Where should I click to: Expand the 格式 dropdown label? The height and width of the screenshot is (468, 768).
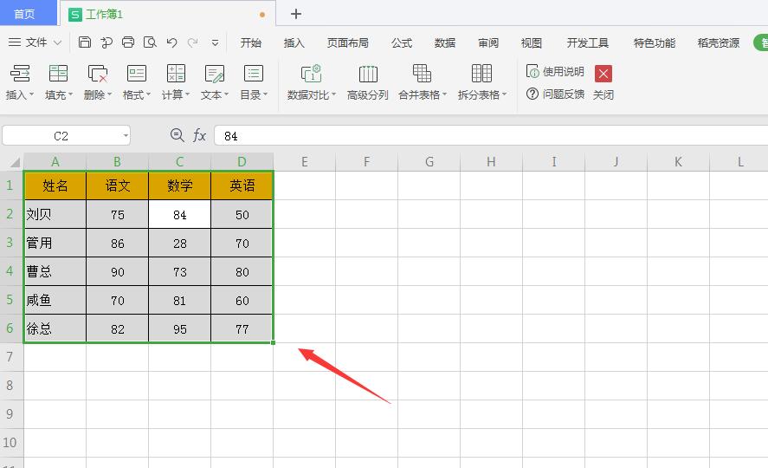[137, 94]
